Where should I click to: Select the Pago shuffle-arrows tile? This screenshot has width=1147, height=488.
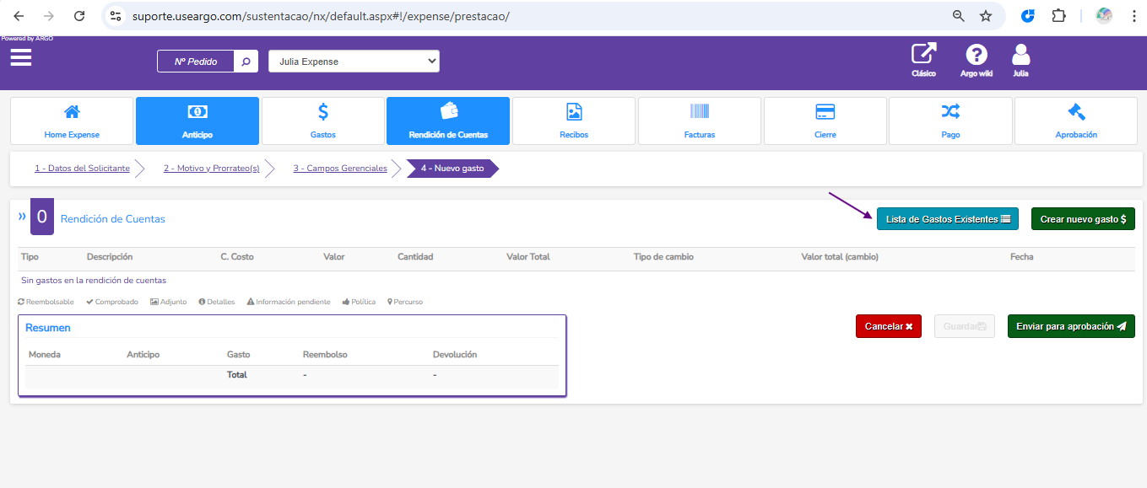click(x=950, y=121)
